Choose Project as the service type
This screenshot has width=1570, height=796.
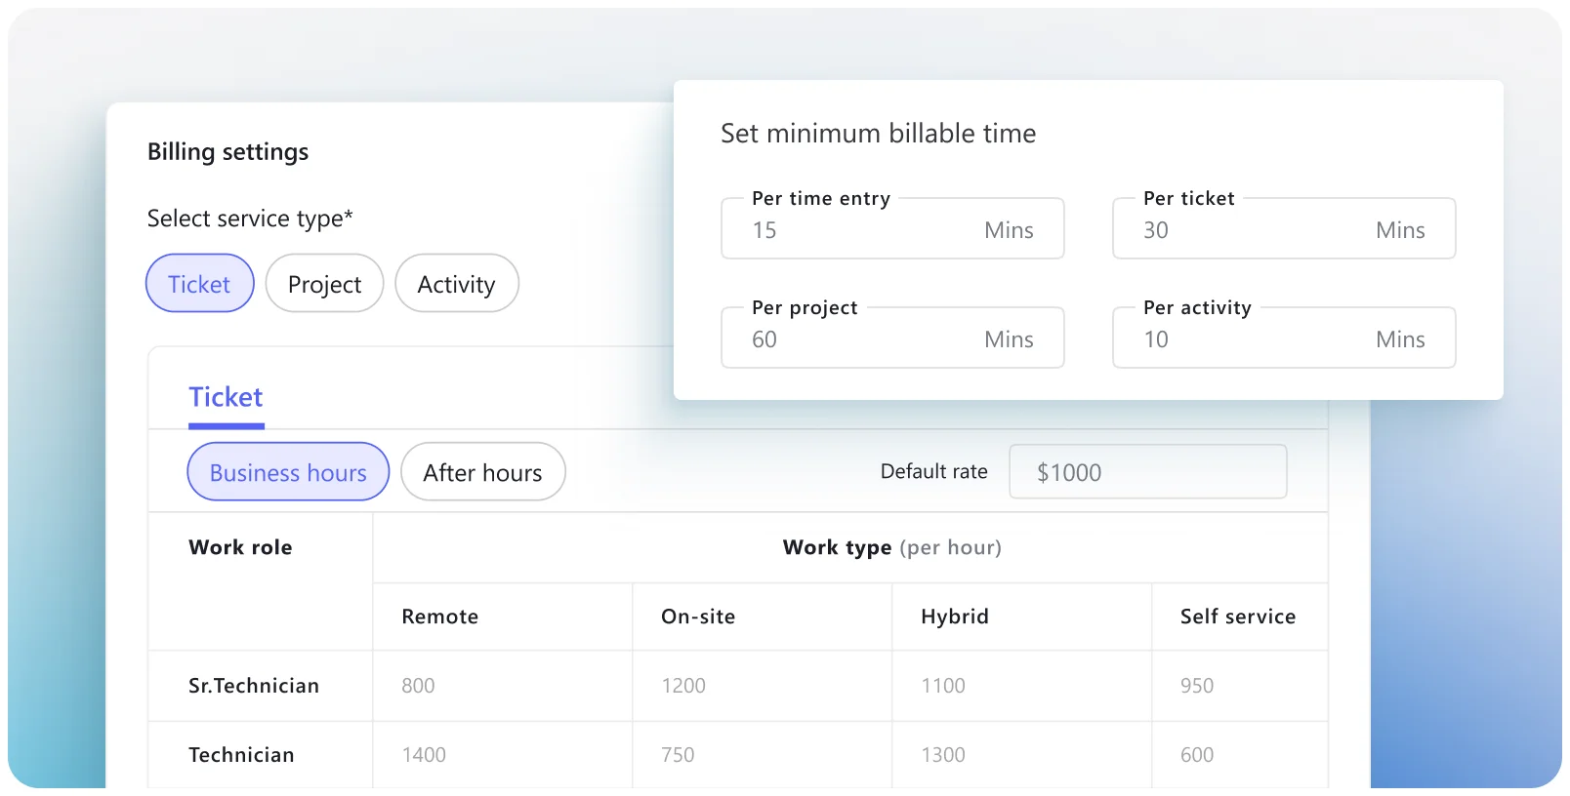pyautogui.click(x=324, y=284)
